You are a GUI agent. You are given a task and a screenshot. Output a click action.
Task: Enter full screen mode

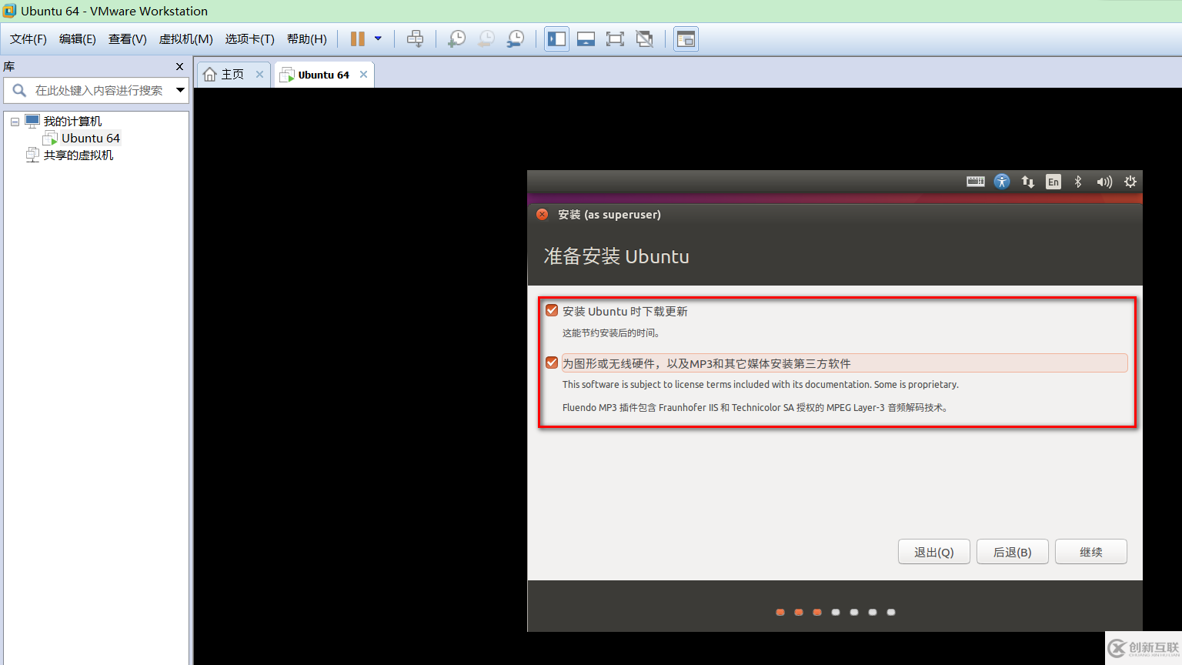coord(615,38)
